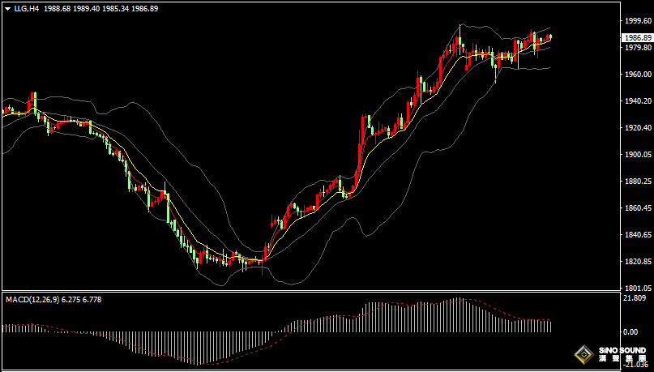654x372 pixels.
Task: Select the current price tag 1986.89
Action: tap(636, 38)
